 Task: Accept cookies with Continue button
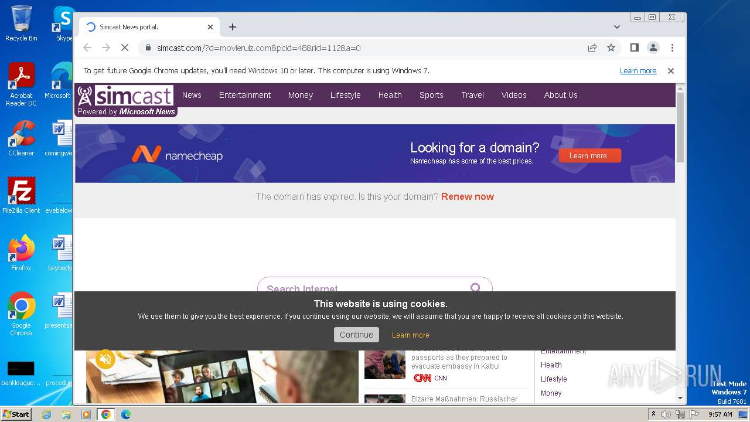[x=356, y=335]
